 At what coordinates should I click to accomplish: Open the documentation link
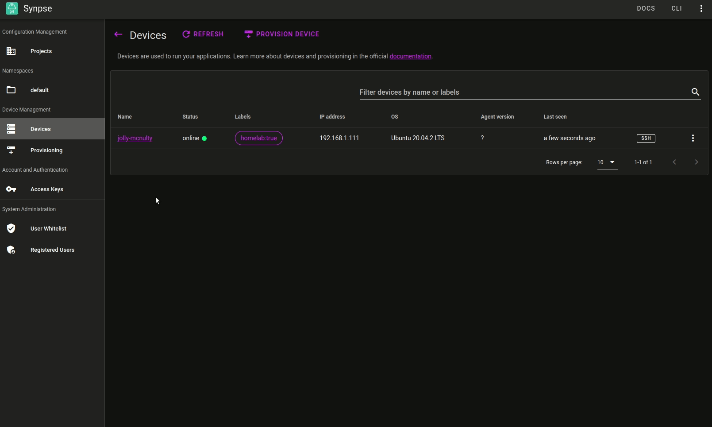(x=410, y=56)
